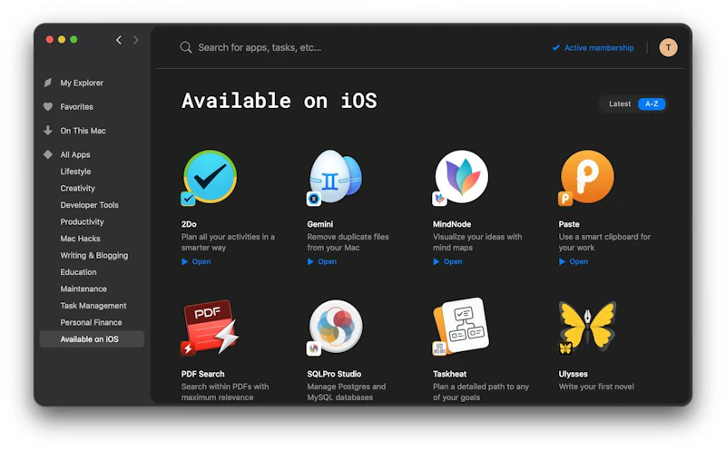The image size is (726, 451).
Task: Open the 2Do app icon
Action: pyautogui.click(x=210, y=176)
